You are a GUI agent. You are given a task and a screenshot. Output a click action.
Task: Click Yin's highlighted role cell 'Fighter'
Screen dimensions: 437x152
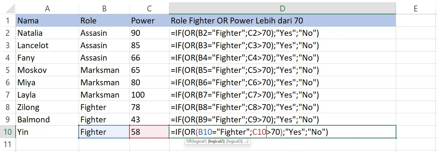pyautogui.click(x=104, y=132)
